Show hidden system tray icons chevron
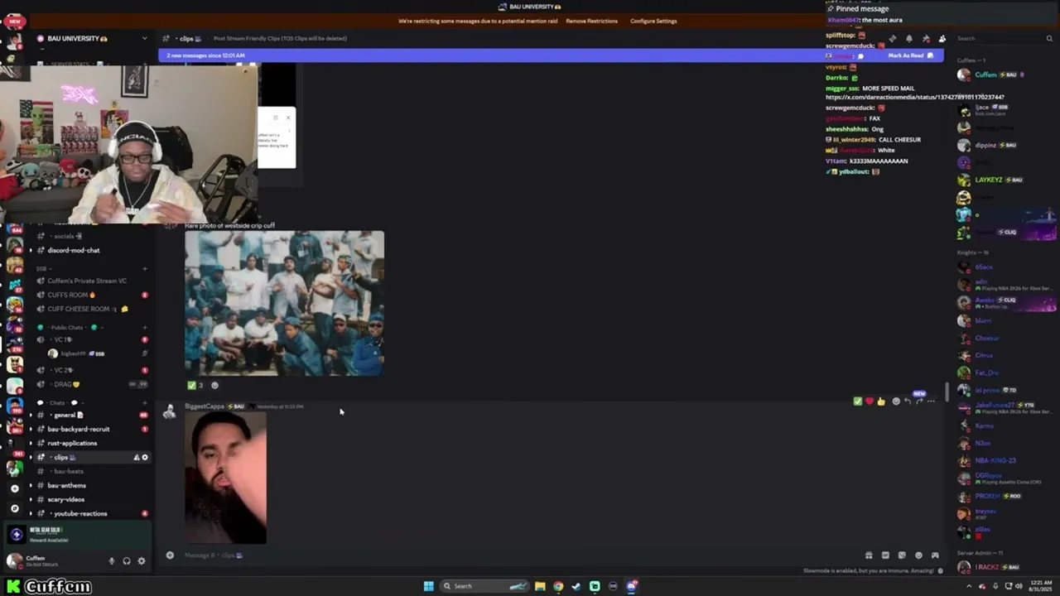 point(971,586)
